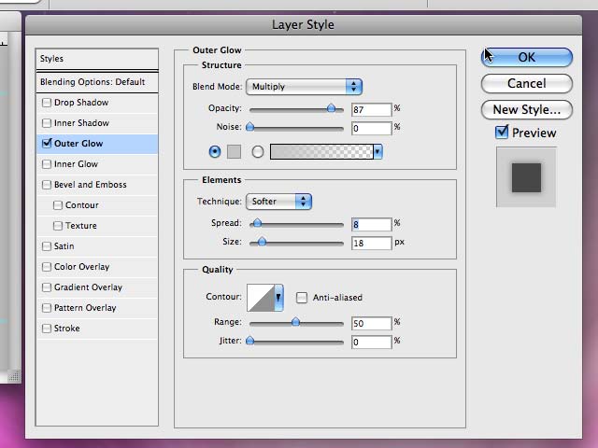Image resolution: width=598 pixels, height=448 pixels.
Task: Open the Stroke style settings
Action: point(67,329)
